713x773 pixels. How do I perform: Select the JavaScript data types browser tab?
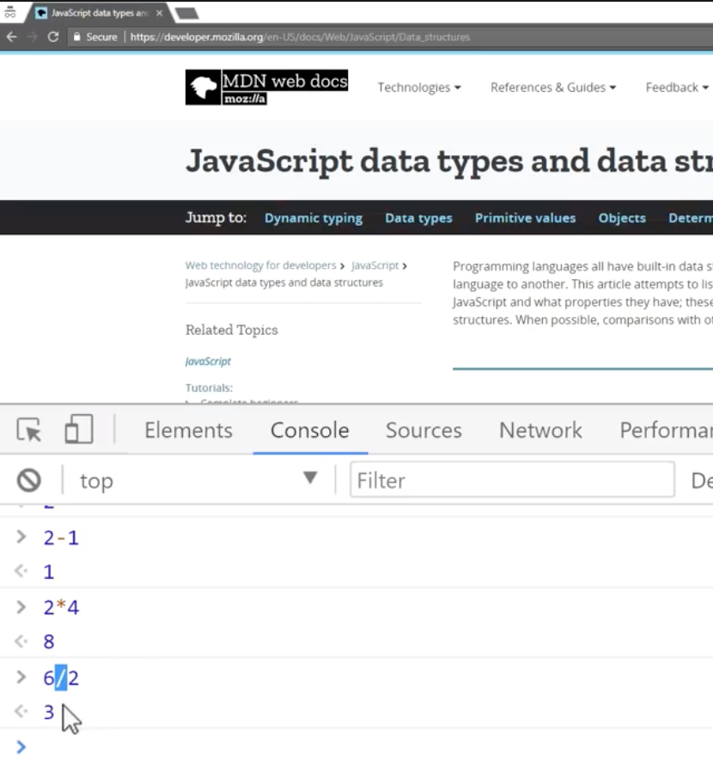coord(99,13)
